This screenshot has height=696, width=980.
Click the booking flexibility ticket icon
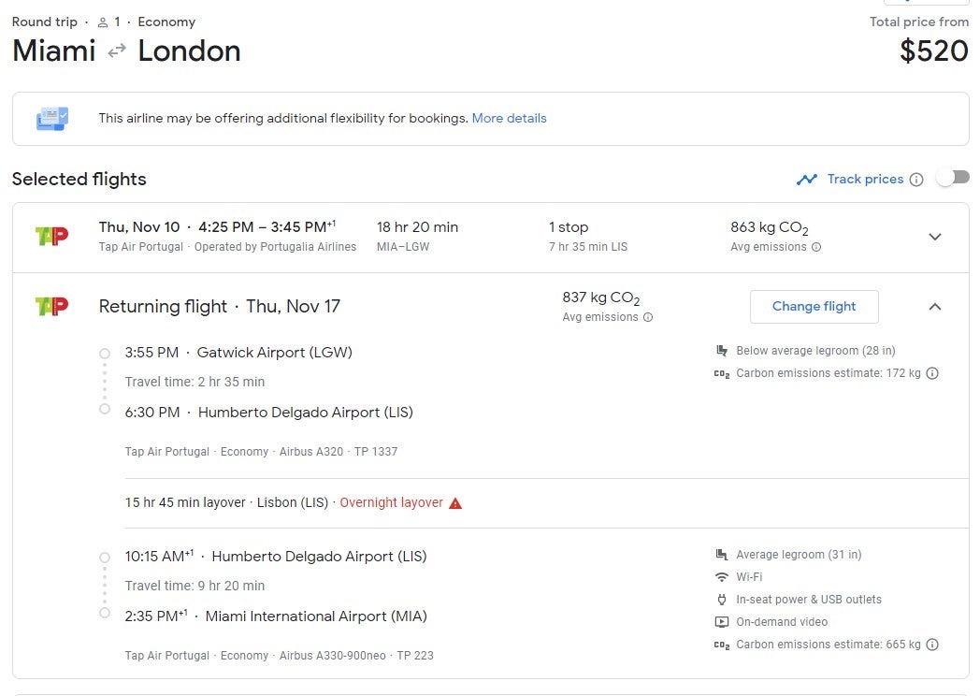[52, 119]
